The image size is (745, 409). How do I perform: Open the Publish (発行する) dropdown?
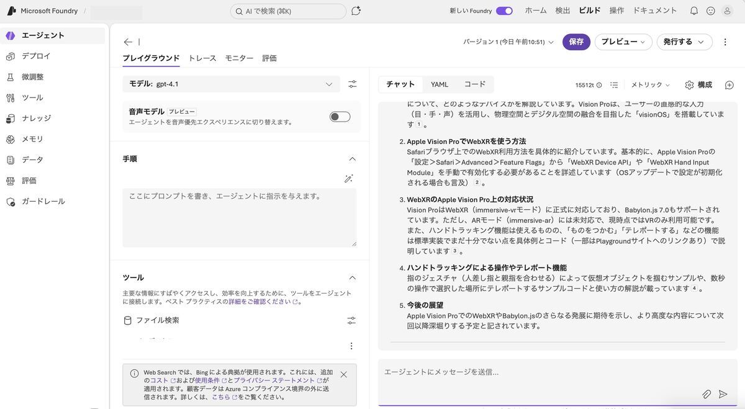tap(684, 42)
